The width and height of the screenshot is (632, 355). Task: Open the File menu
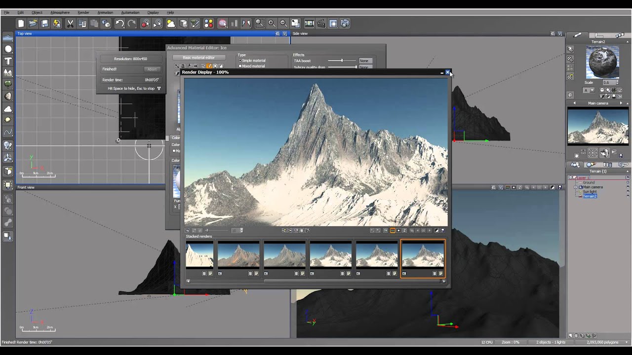click(x=6, y=12)
